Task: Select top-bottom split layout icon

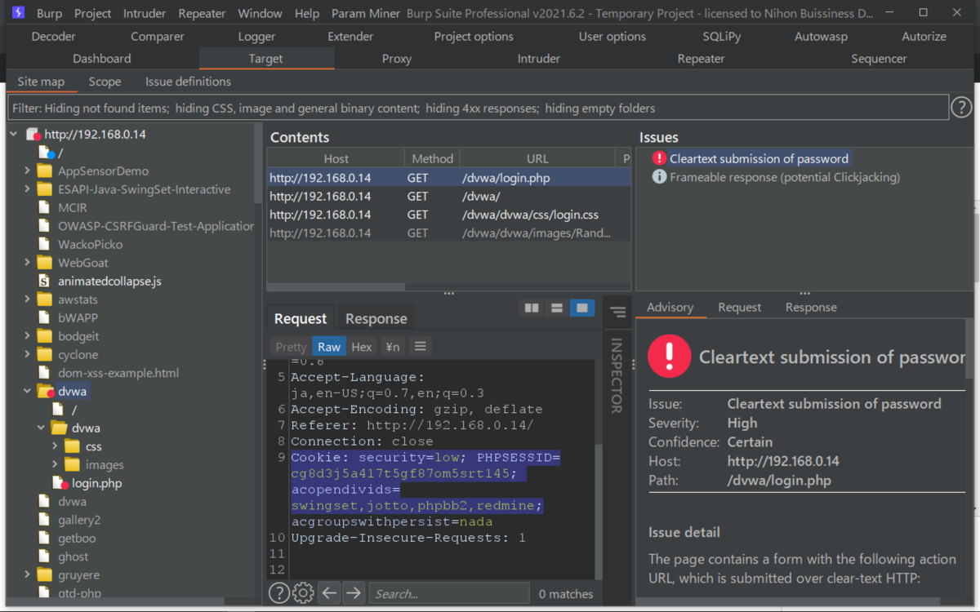Action: point(557,308)
